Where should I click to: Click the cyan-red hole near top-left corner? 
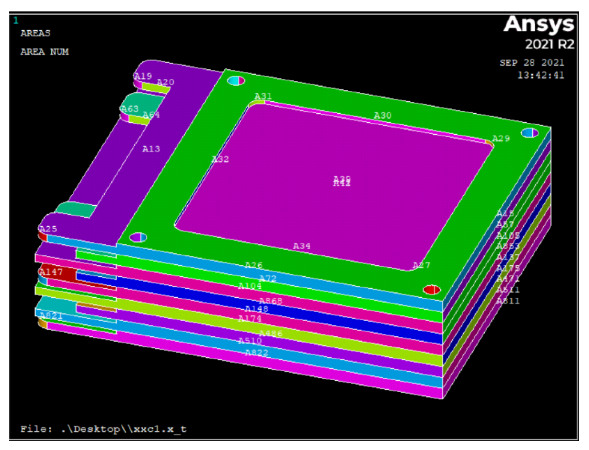click(236, 81)
